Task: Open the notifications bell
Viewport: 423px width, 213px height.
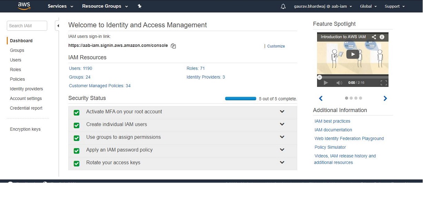Action: pos(283,7)
